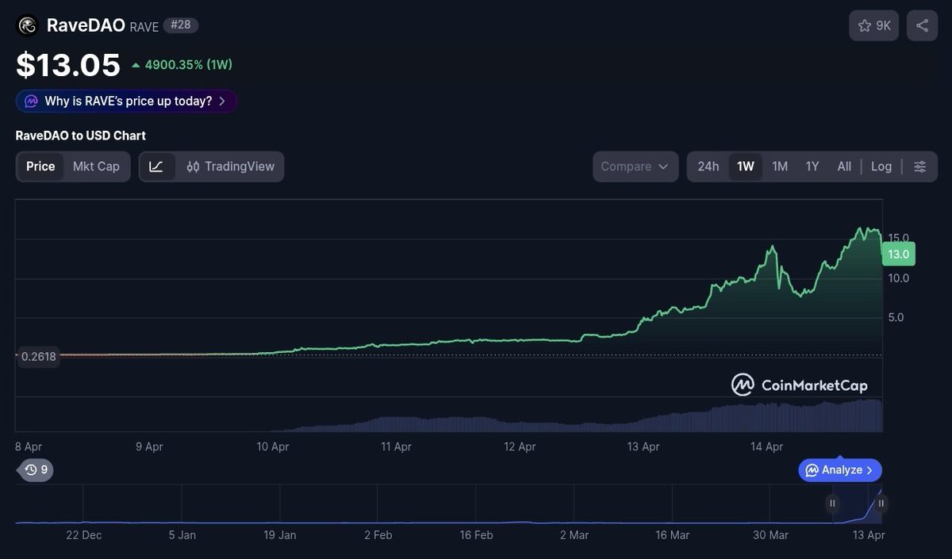Select the All time range
952x559 pixels.
pyautogui.click(x=844, y=167)
